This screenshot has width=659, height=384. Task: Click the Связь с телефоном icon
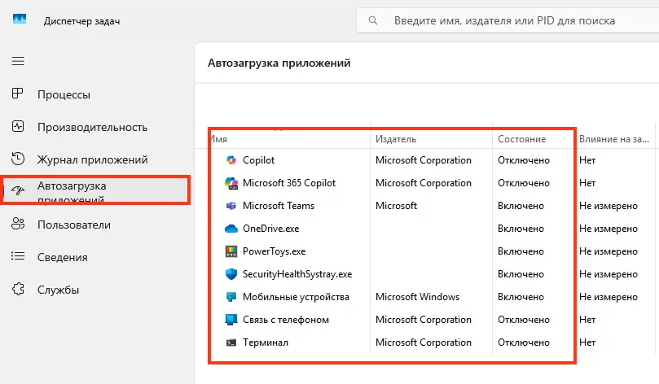[231, 320]
